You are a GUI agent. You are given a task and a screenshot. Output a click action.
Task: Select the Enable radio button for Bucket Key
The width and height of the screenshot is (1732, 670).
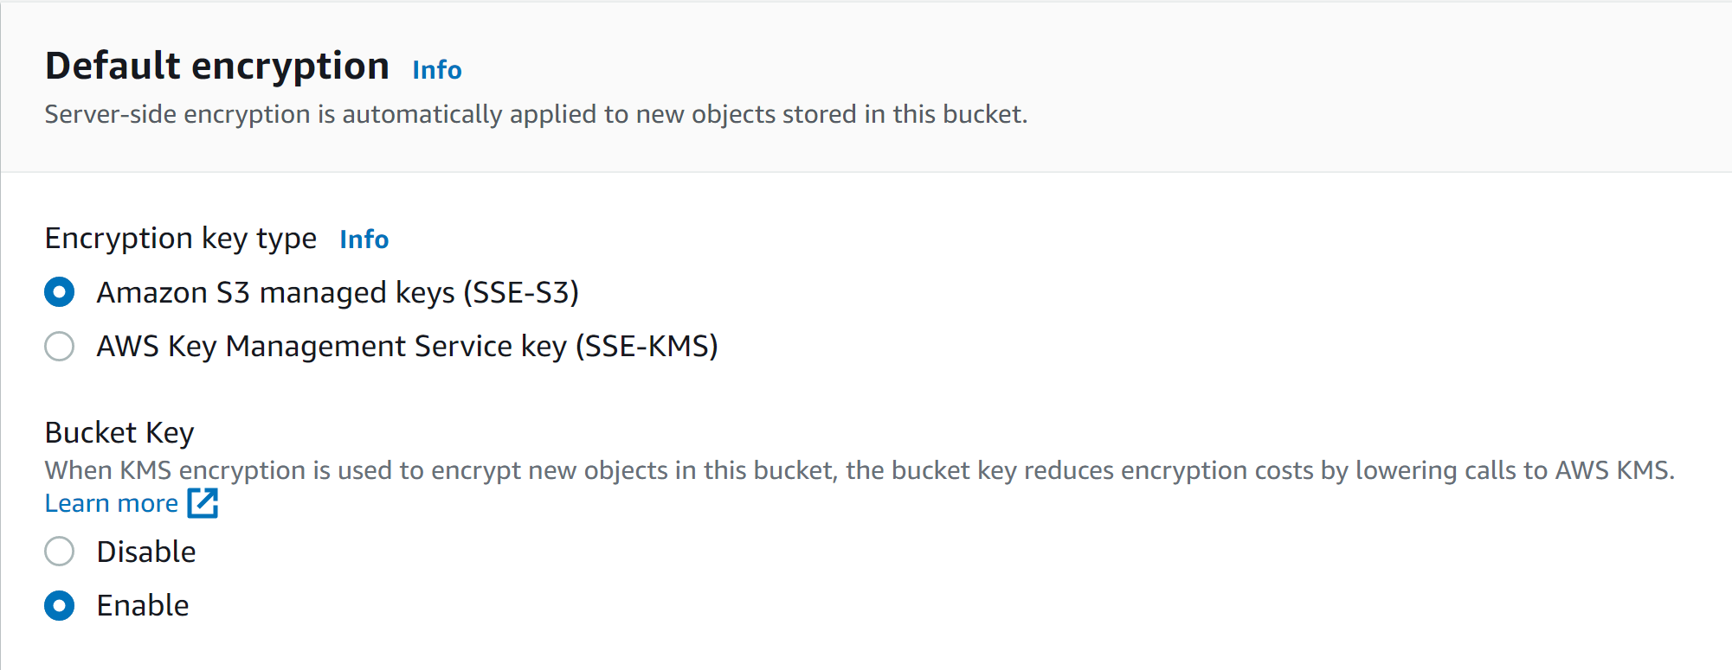click(x=60, y=605)
